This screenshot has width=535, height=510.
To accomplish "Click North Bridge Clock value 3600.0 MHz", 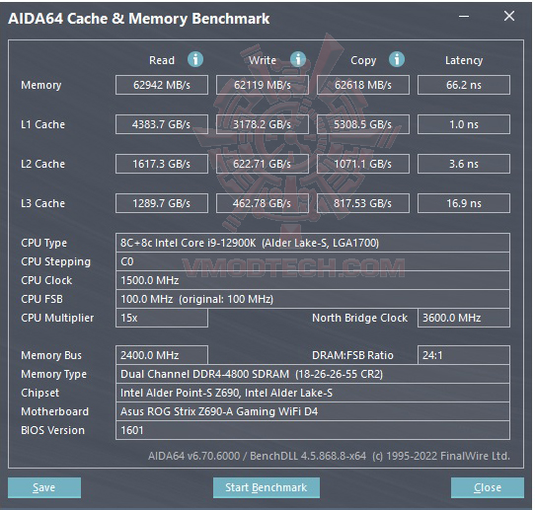I will pyautogui.click(x=464, y=318).
